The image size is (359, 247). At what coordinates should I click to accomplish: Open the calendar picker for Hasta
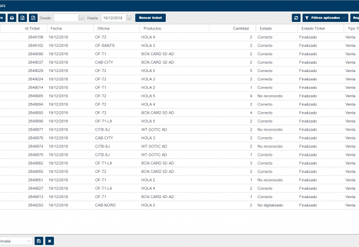click(x=129, y=18)
